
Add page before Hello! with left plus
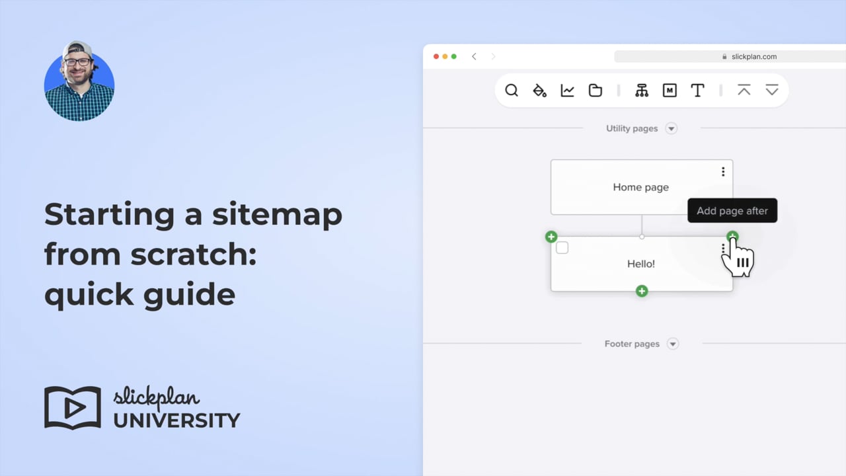(x=551, y=237)
